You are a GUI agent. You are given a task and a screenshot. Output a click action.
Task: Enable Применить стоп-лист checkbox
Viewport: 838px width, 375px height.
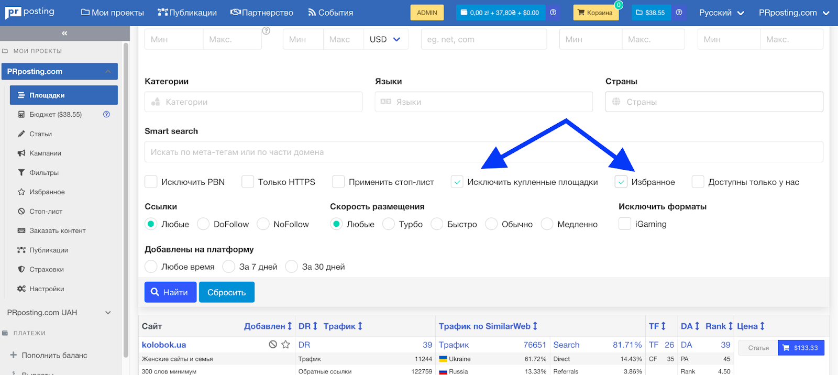coord(338,182)
